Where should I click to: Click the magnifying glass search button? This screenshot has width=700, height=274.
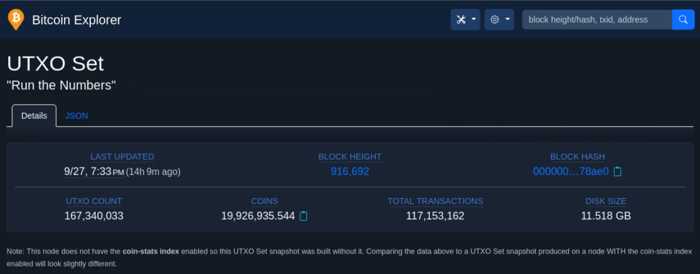click(x=683, y=19)
